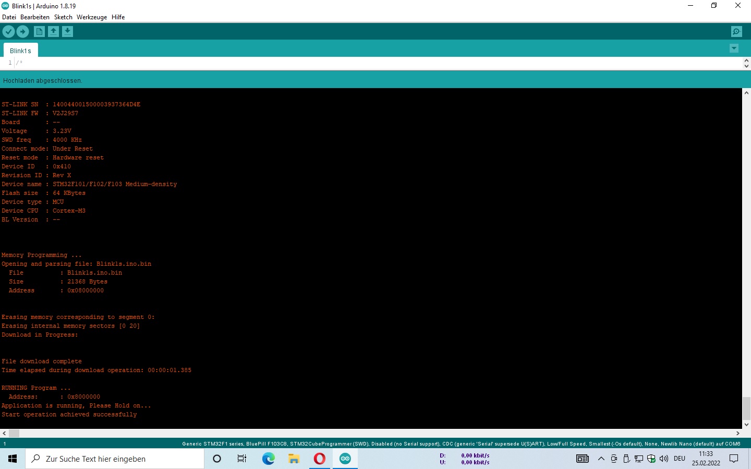Click the 'Device CPU : Cortex-M3' line
Viewport: 751px width, 469px height.
coord(43,211)
